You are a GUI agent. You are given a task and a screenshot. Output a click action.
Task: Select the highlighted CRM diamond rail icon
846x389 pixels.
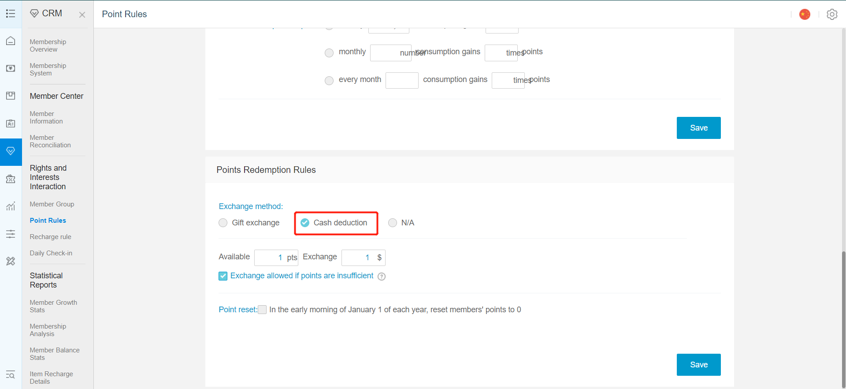click(11, 152)
